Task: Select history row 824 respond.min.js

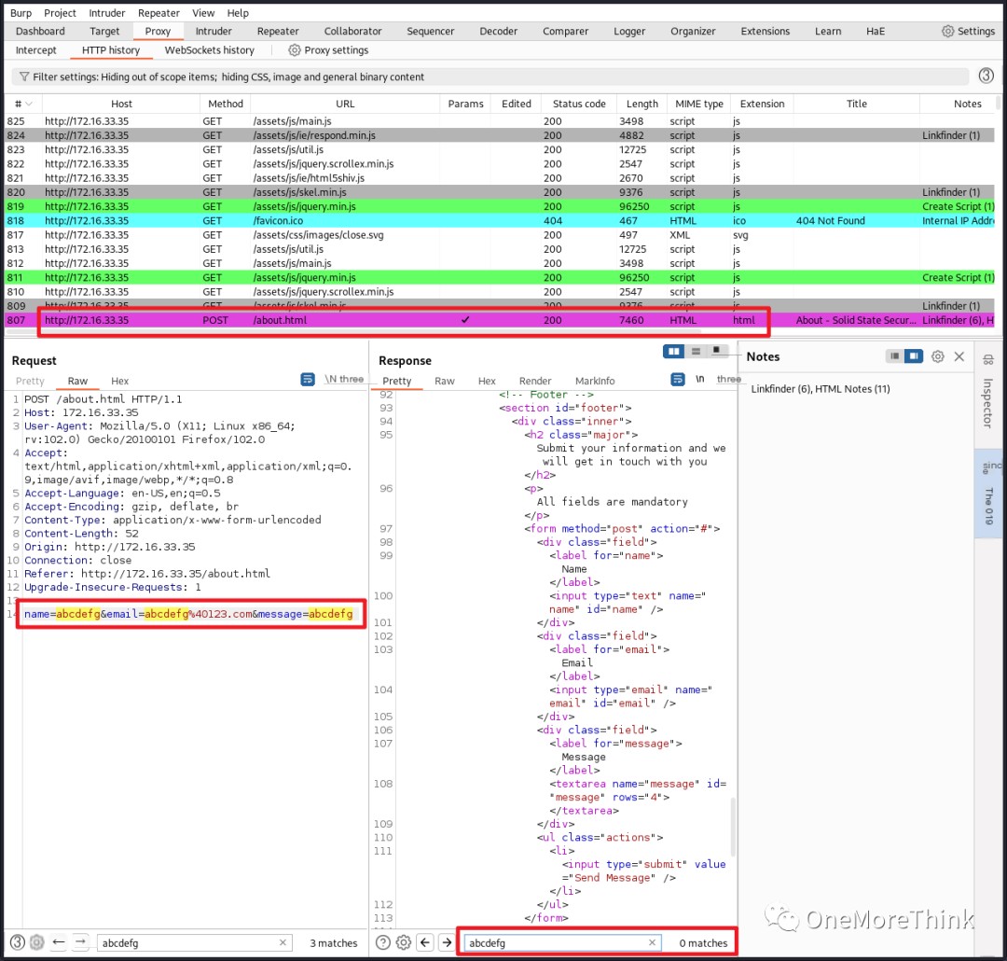Action: tap(500, 135)
